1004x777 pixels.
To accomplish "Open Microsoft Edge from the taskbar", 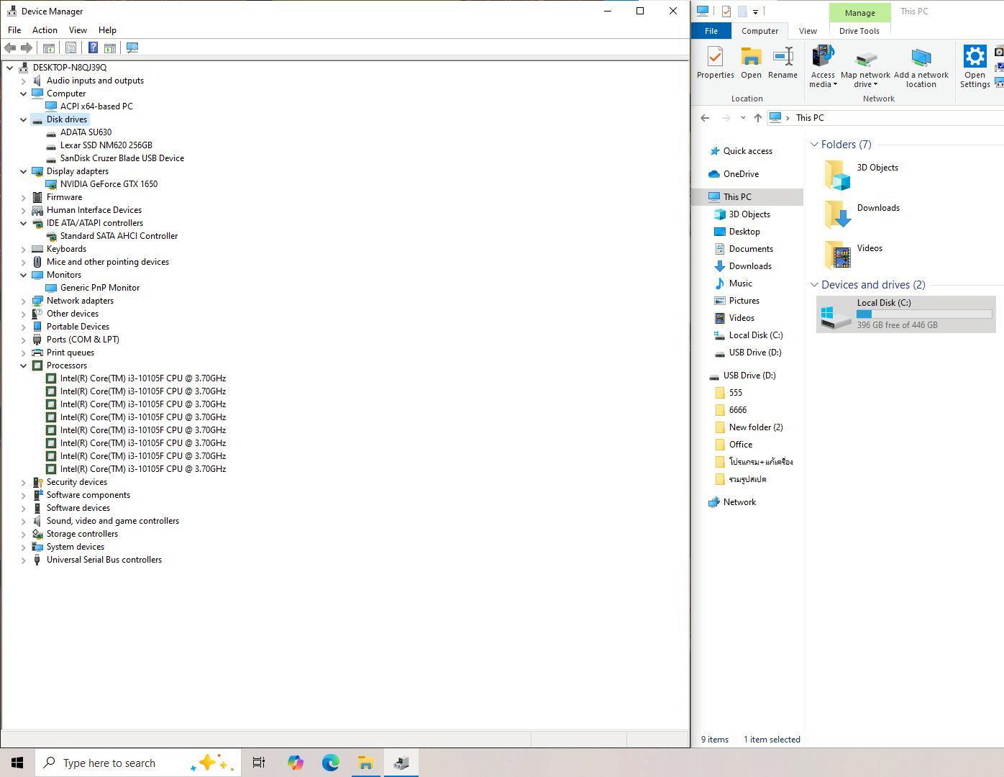I will (330, 763).
